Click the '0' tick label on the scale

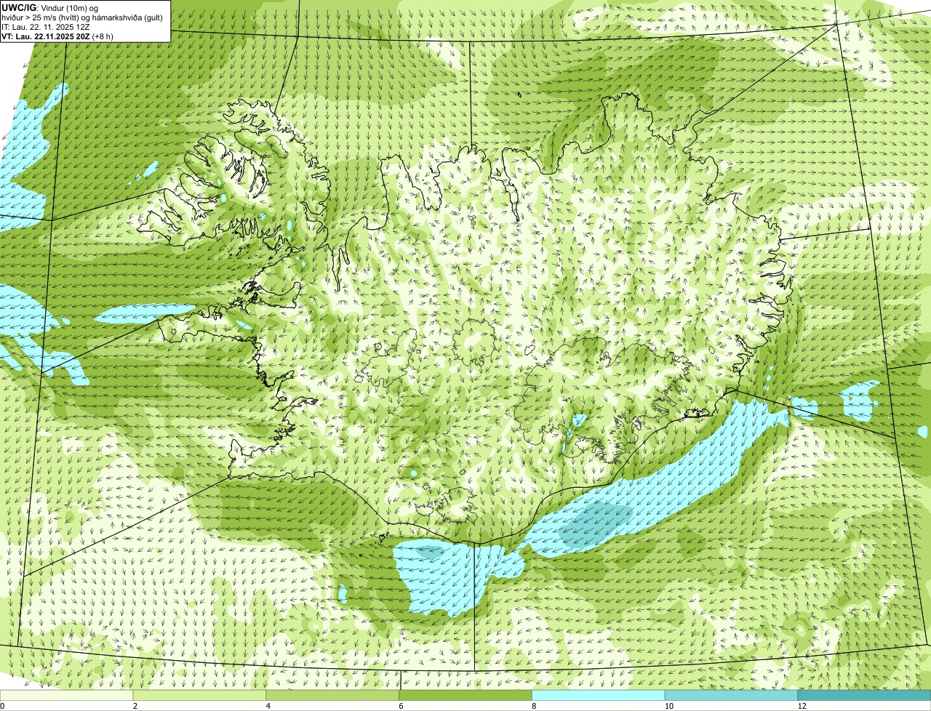click(2, 706)
